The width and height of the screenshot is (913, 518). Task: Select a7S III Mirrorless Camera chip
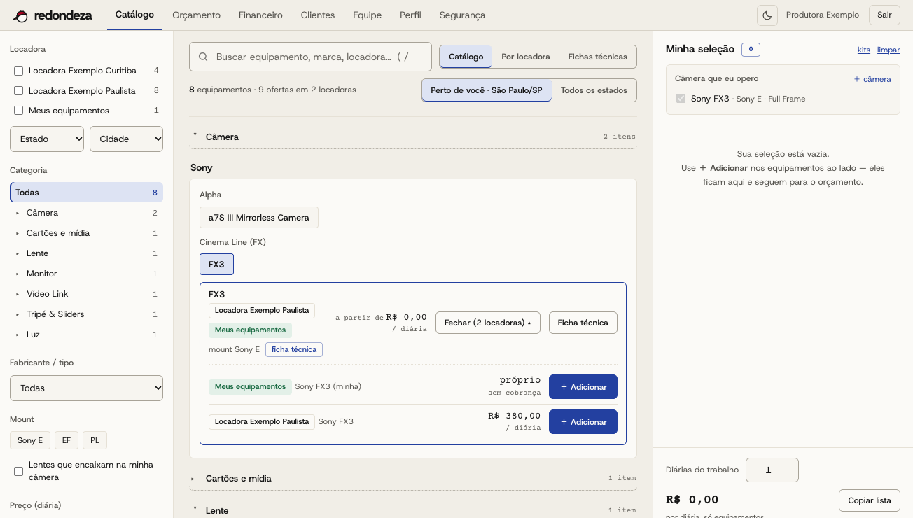[259, 218]
